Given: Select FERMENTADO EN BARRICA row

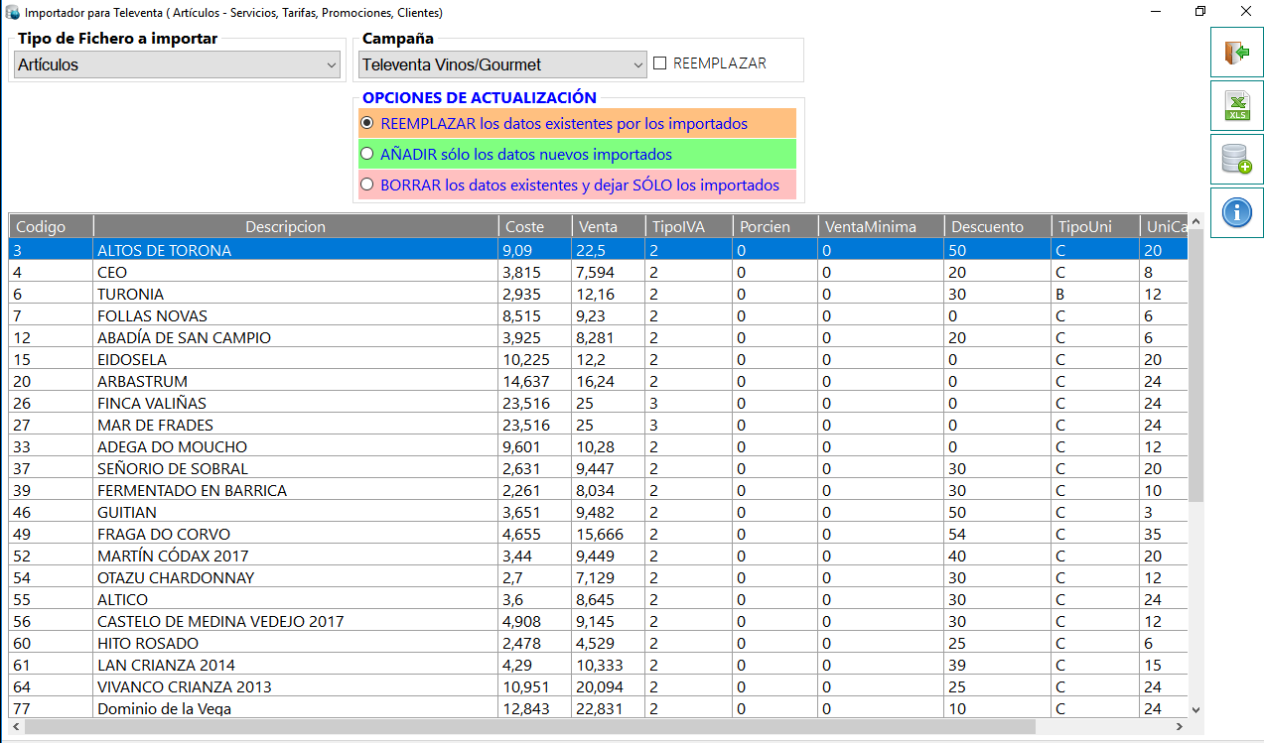Looking at the screenshot, I should pyautogui.click(x=599, y=490).
